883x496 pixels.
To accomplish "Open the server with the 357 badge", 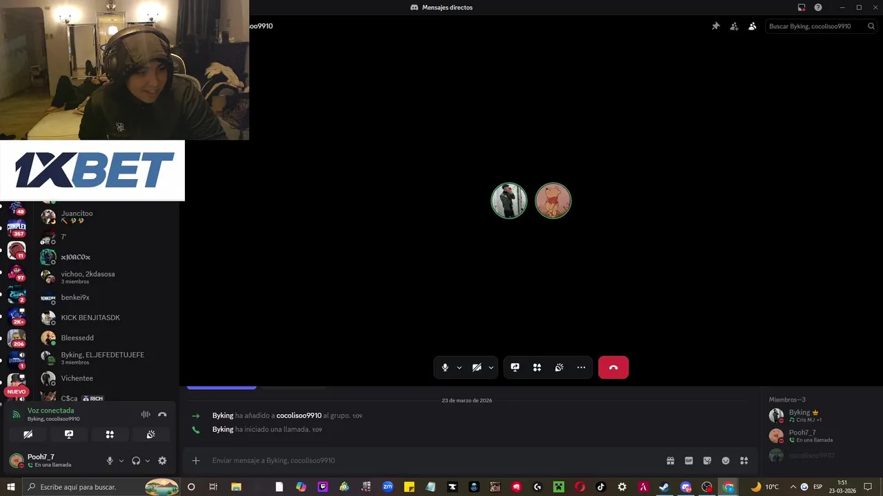I will [x=17, y=228].
